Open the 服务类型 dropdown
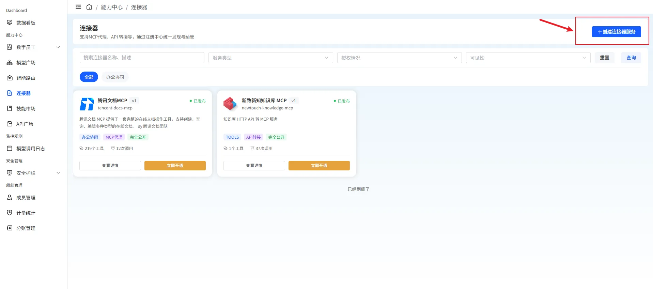This screenshot has height=289, width=653. (270, 58)
